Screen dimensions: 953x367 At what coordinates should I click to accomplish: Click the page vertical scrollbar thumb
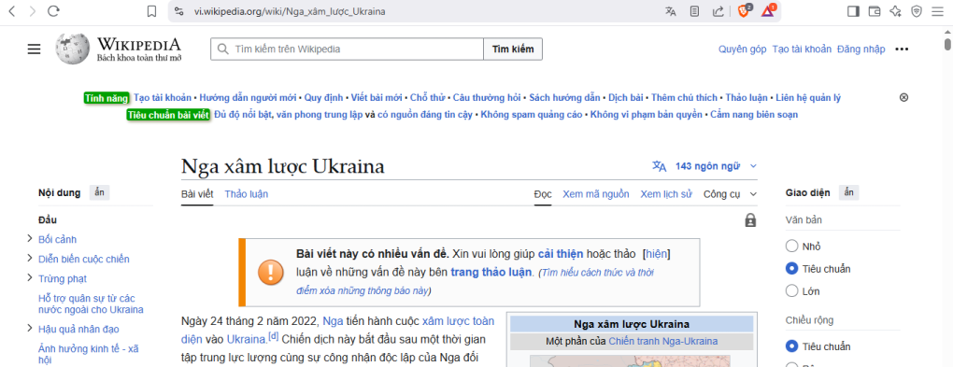coord(946,44)
